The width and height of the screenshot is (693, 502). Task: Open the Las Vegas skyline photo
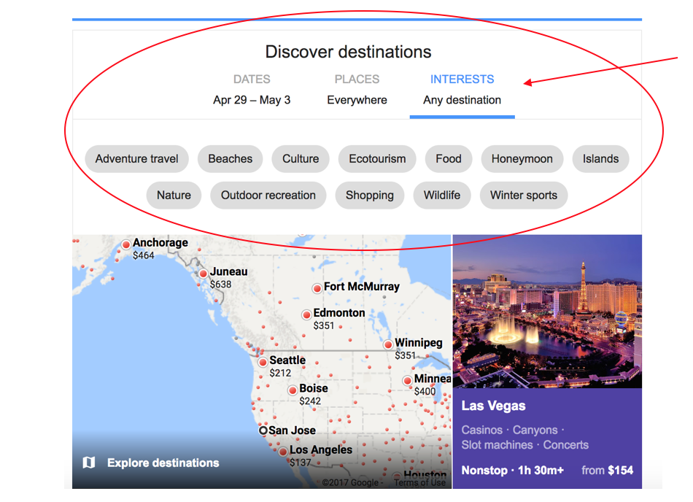click(547, 312)
